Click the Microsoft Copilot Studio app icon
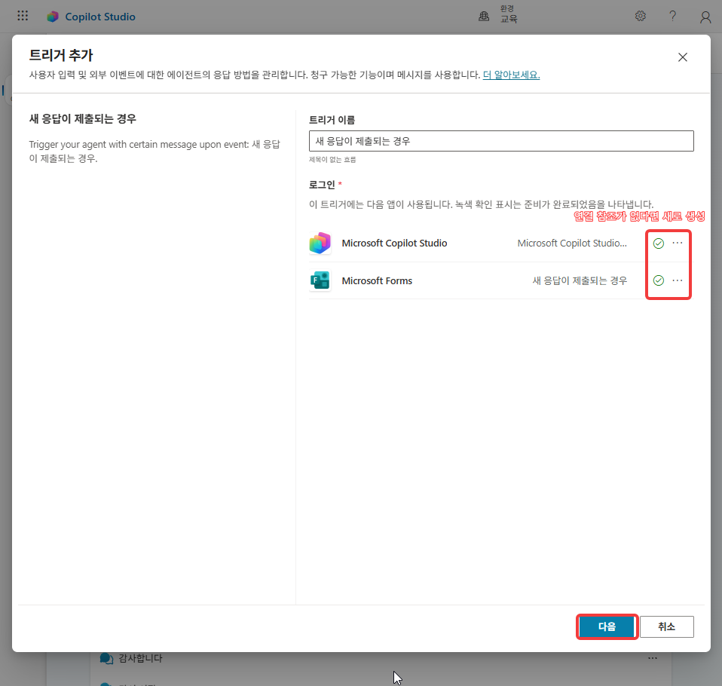 pos(320,243)
